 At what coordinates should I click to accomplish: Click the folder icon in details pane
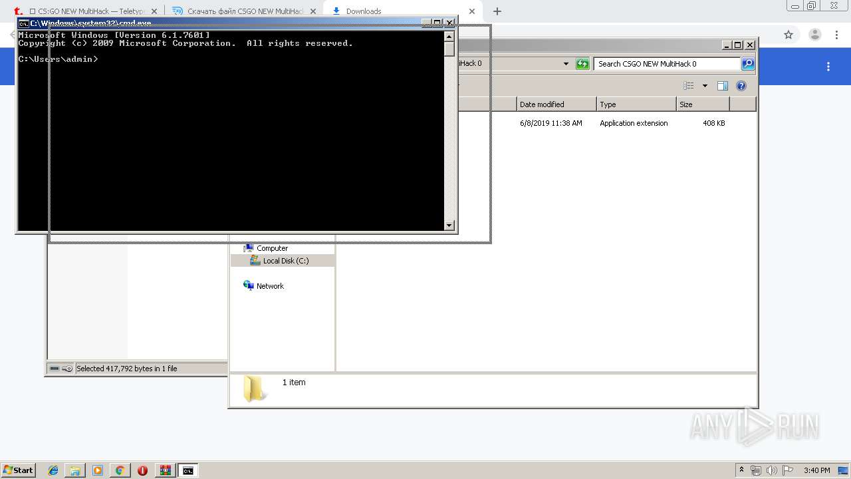point(255,389)
